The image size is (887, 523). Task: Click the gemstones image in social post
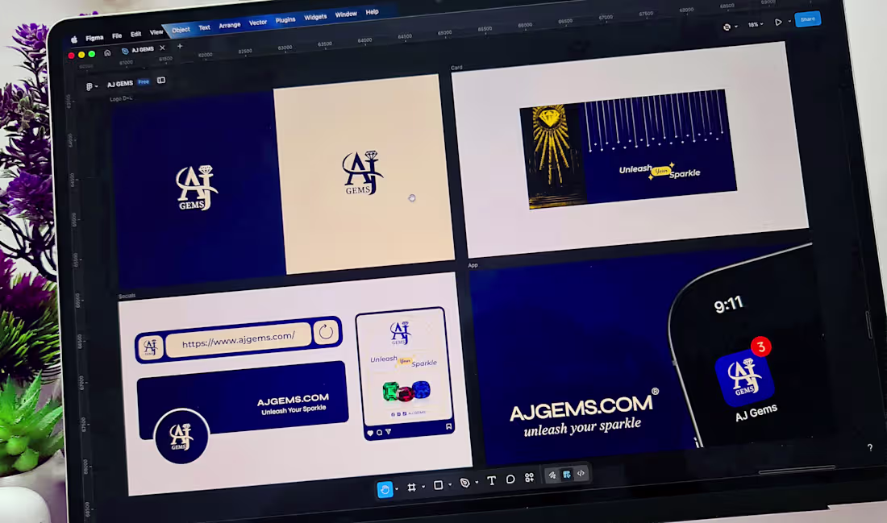406,391
